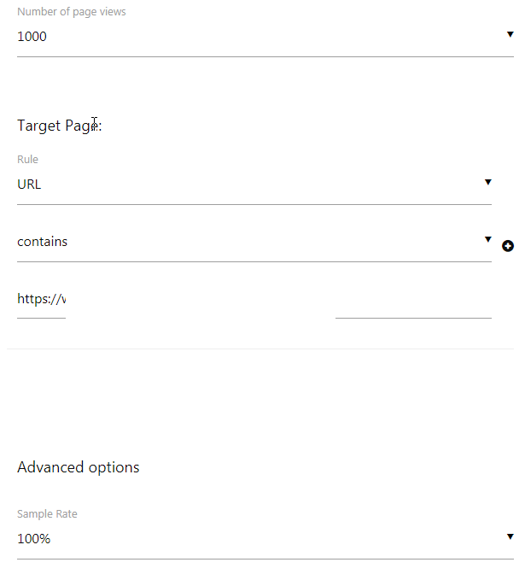The width and height of the screenshot is (525, 580).
Task: Click the contains condition text
Action: pyautogui.click(x=42, y=242)
